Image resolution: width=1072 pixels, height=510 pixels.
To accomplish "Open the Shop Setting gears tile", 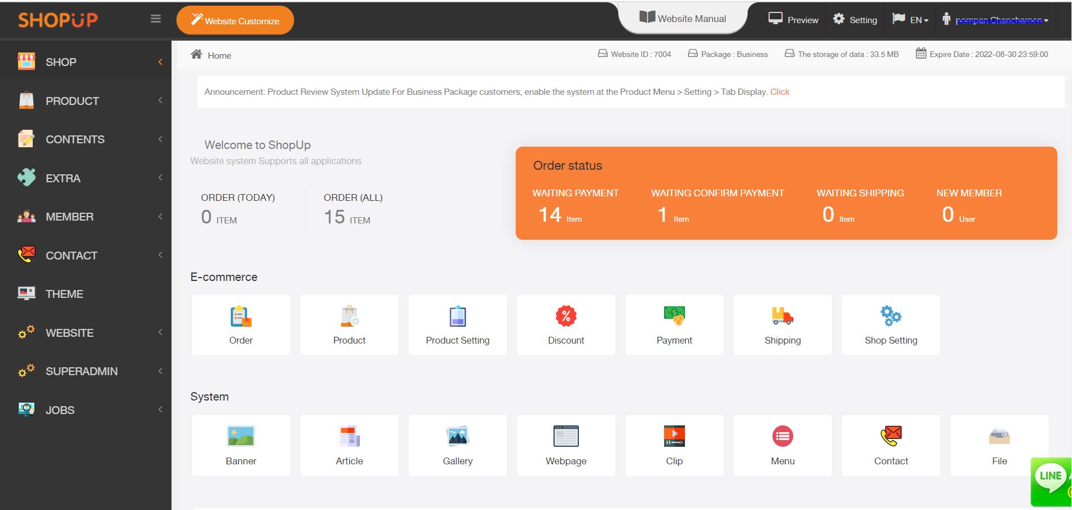I will point(891,325).
